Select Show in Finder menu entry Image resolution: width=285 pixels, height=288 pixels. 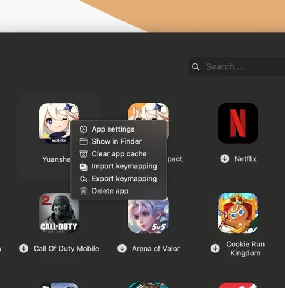[119, 141]
